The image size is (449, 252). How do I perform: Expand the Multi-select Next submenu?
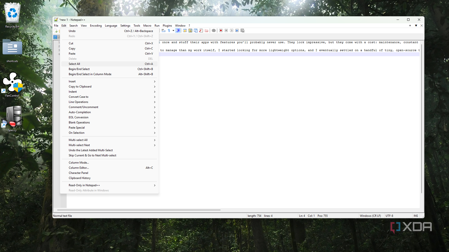coord(109,145)
